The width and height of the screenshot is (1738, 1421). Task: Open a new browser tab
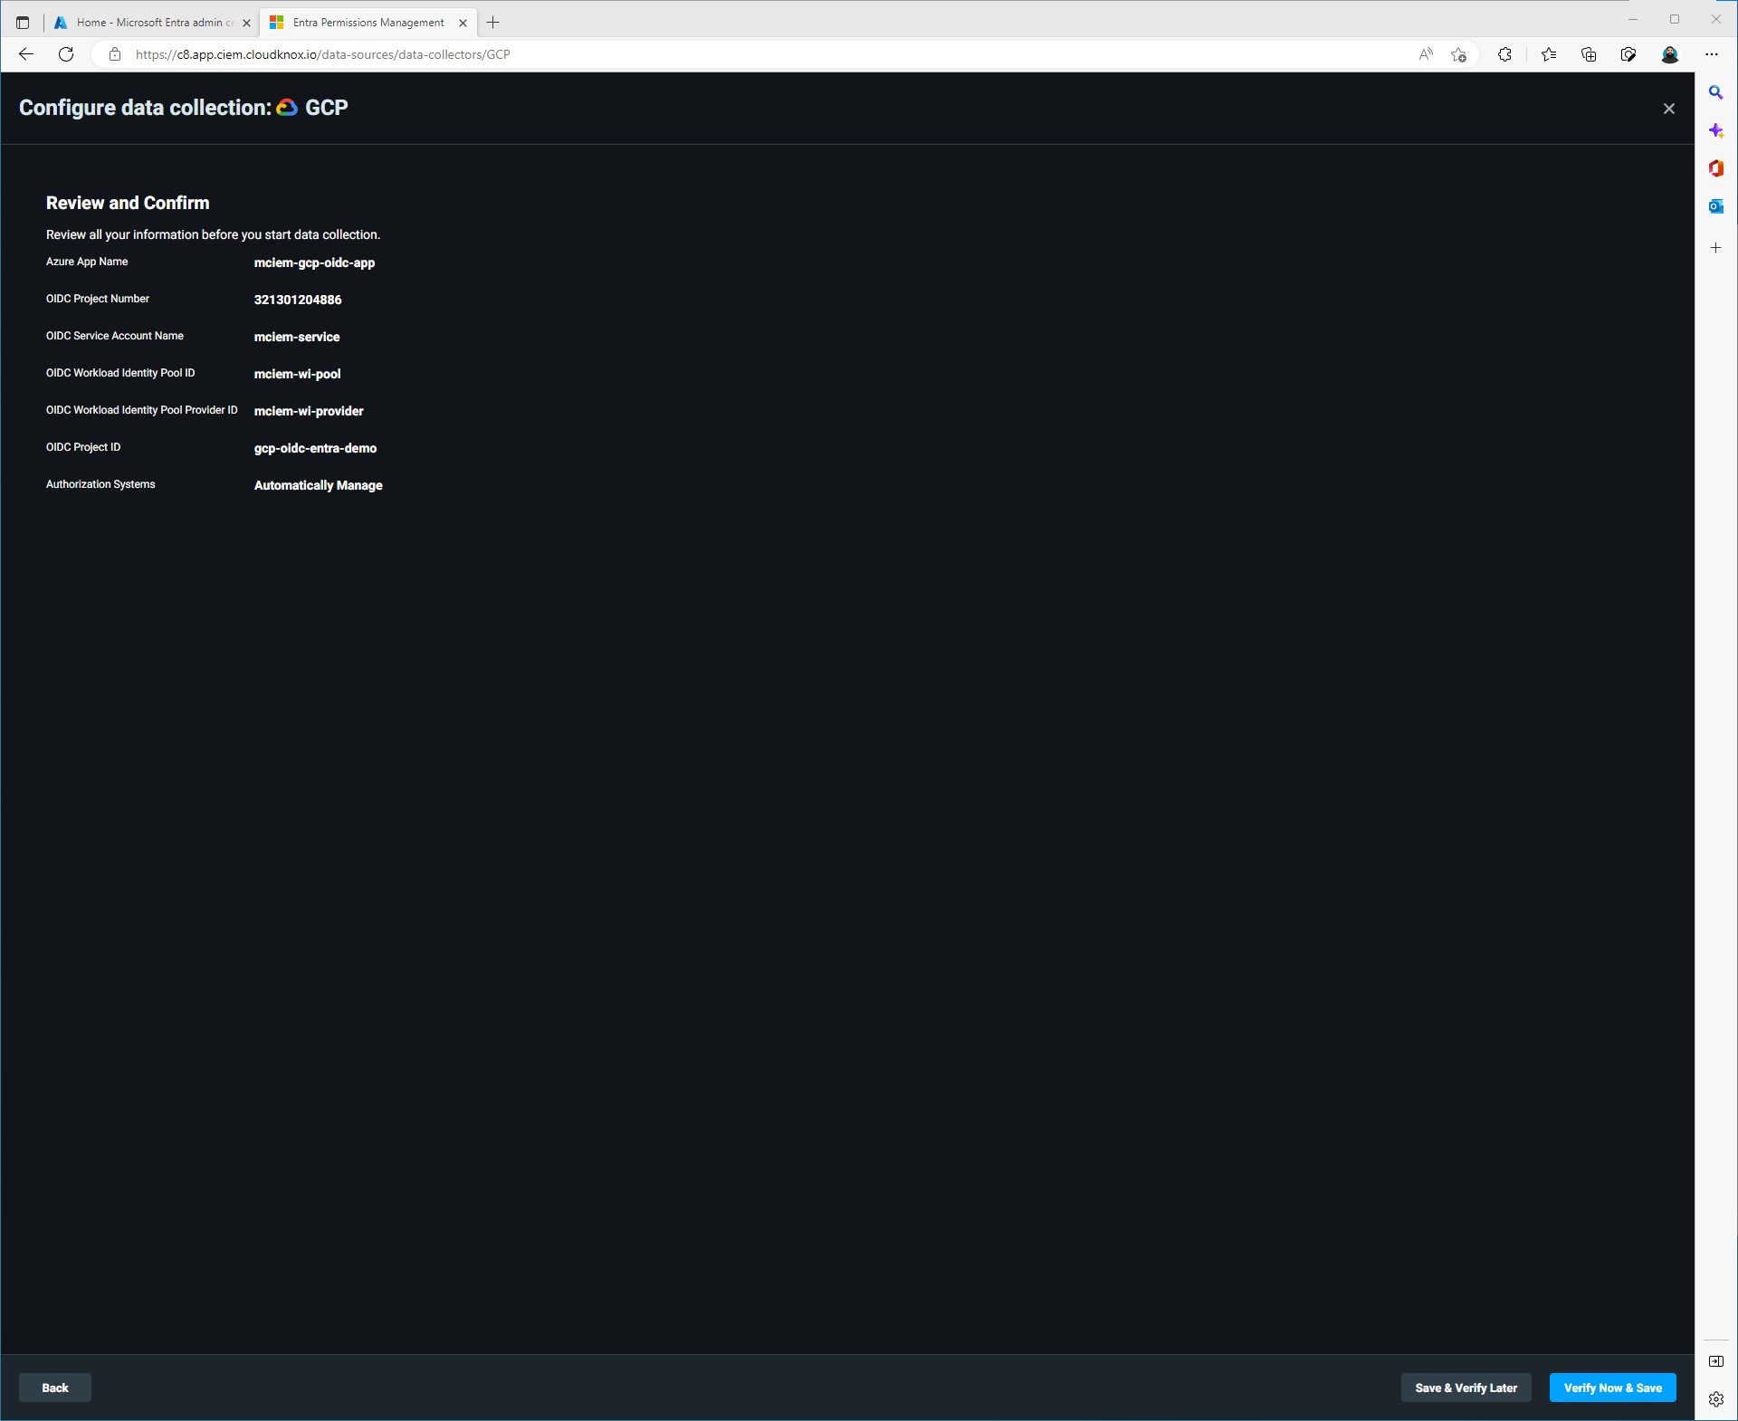tap(493, 23)
